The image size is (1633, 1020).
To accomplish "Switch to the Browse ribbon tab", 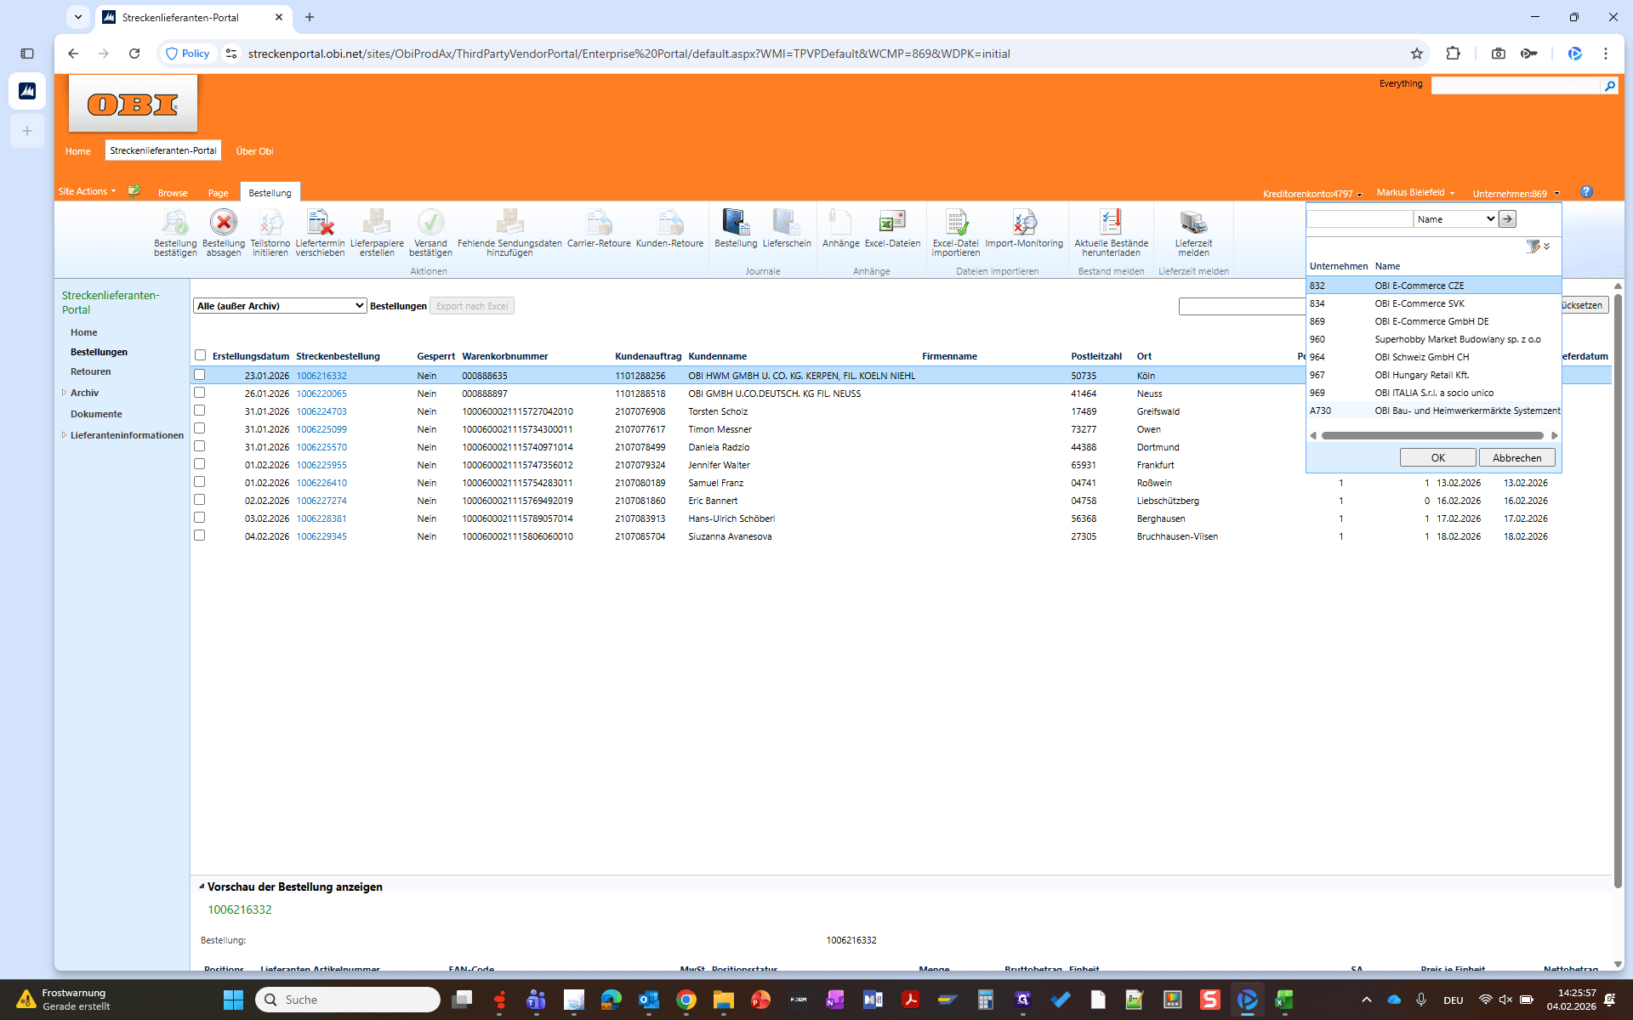I will point(173,193).
